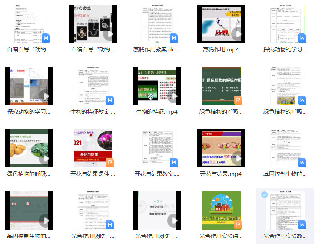Click Word badge on 蒸腾作用教案 document
The width and height of the screenshot is (315, 244).
[x=174, y=38]
